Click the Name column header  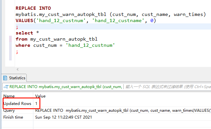(9, 96)
